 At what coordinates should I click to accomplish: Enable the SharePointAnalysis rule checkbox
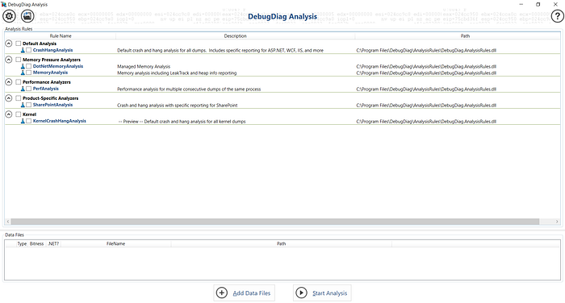point(28,105)
